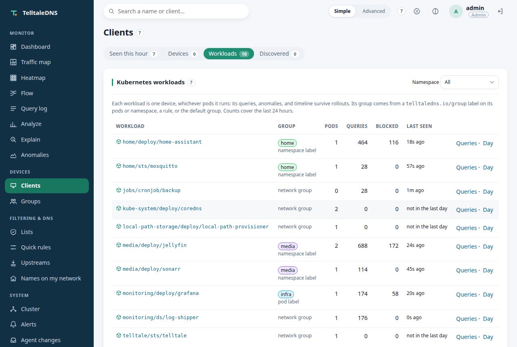The height and width of the screenshot is (347, 517).
Task: Open the Upstreams settings
Action: (47, 263)
